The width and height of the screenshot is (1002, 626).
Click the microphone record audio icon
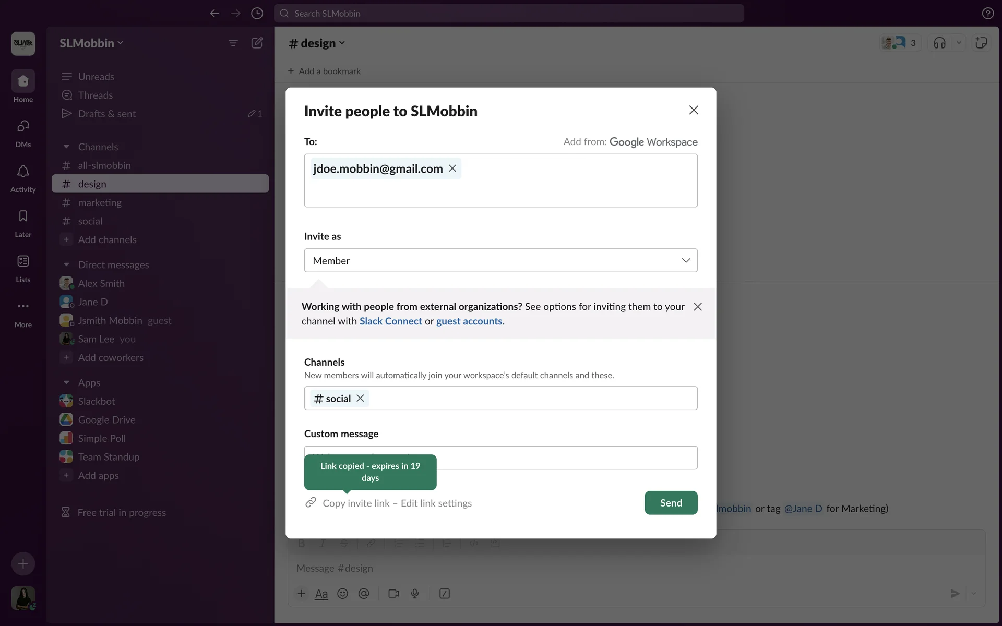pyautogui.click(x=415, y=594)
